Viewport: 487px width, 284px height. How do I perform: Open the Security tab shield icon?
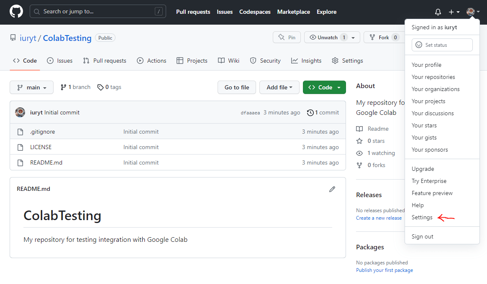[x=254, y=61]
